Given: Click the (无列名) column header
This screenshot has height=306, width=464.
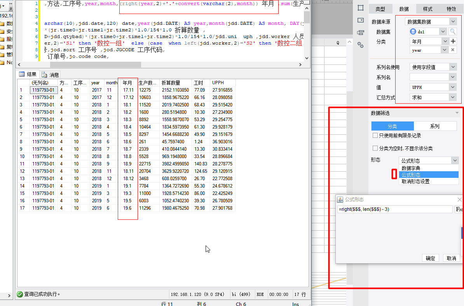Looking at the screenshot, I should pyautogui.click(x=44, y=83).
